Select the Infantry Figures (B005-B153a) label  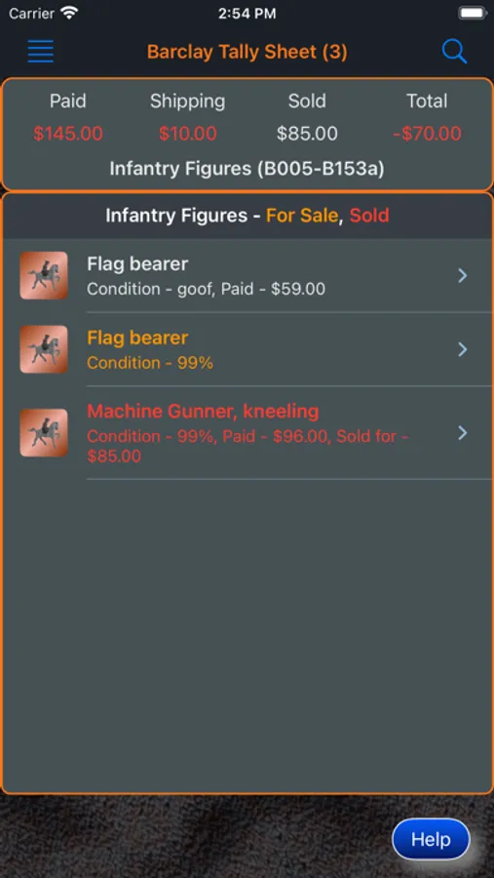[247, 169]
